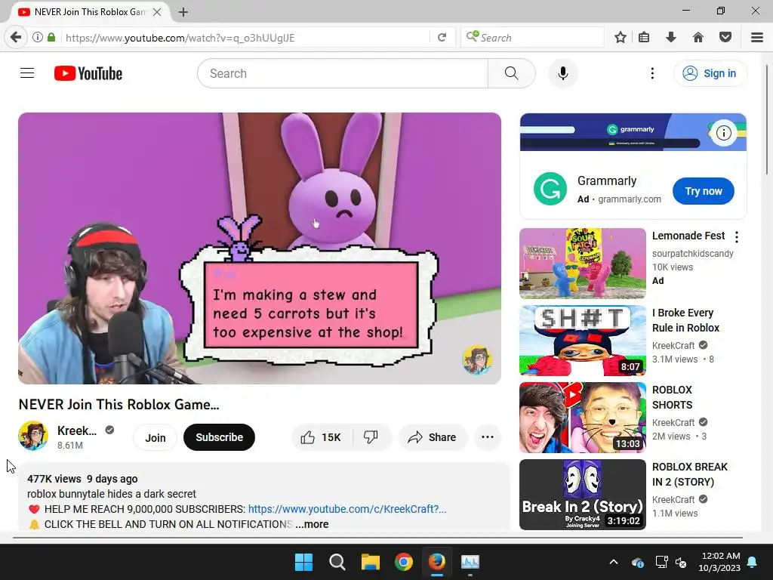Open File Explorer from taskbar
Image resolution: width=773 pixels, height=580 pixels.
click(x=370, y=562)
